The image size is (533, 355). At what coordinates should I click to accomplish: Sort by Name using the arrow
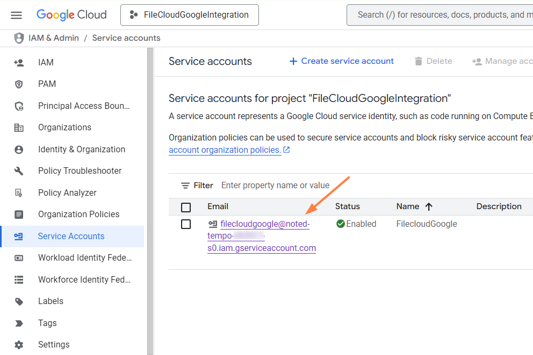tap(429, 206)
